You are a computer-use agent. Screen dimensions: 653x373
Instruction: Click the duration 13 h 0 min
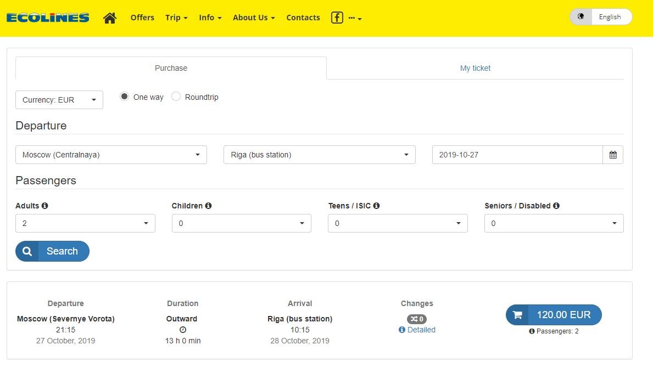183,341
